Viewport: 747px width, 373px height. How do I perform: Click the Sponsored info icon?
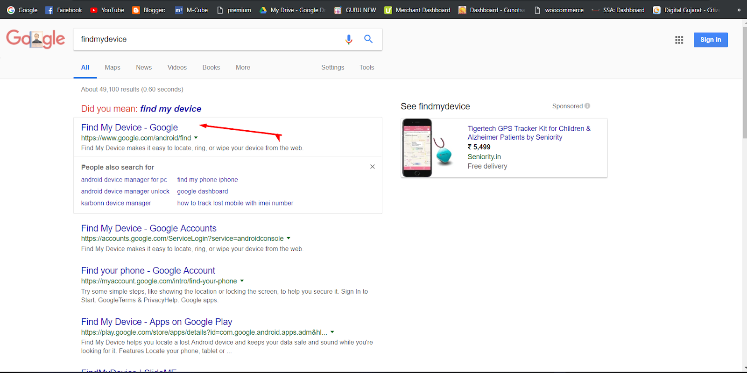coord(587,106)
